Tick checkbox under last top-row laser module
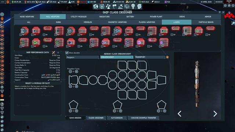 point(207,35)
